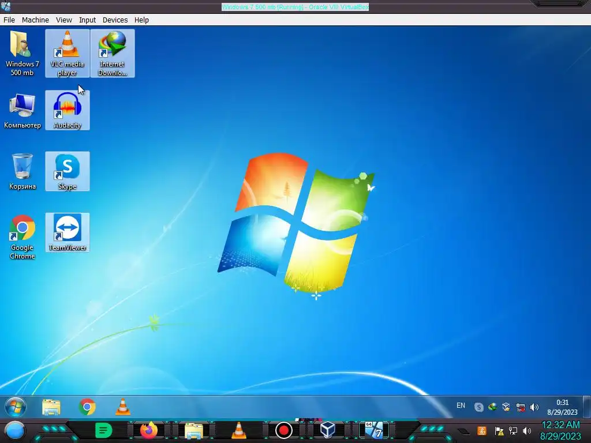The width and height of the screenshot is (591, 443).
Task: Select the Audacity desktop shortcut
Action: pos(68,110)
